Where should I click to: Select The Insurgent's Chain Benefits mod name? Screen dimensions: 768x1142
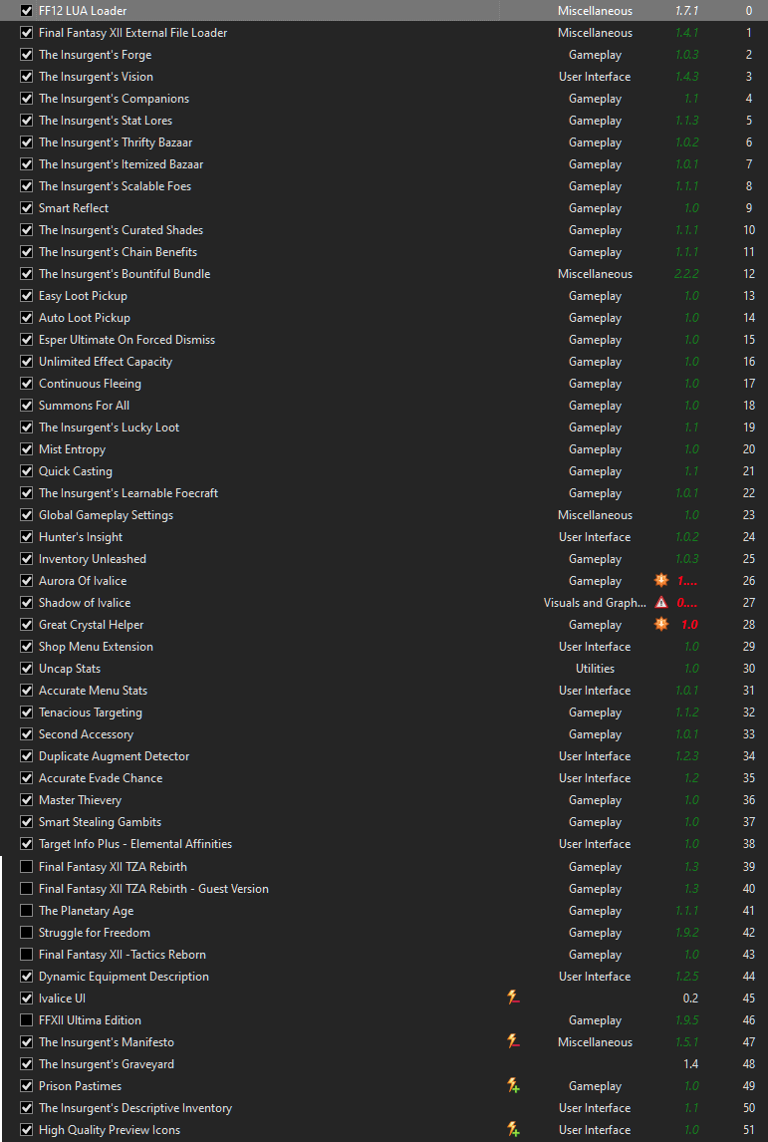(x=118, y=252)
